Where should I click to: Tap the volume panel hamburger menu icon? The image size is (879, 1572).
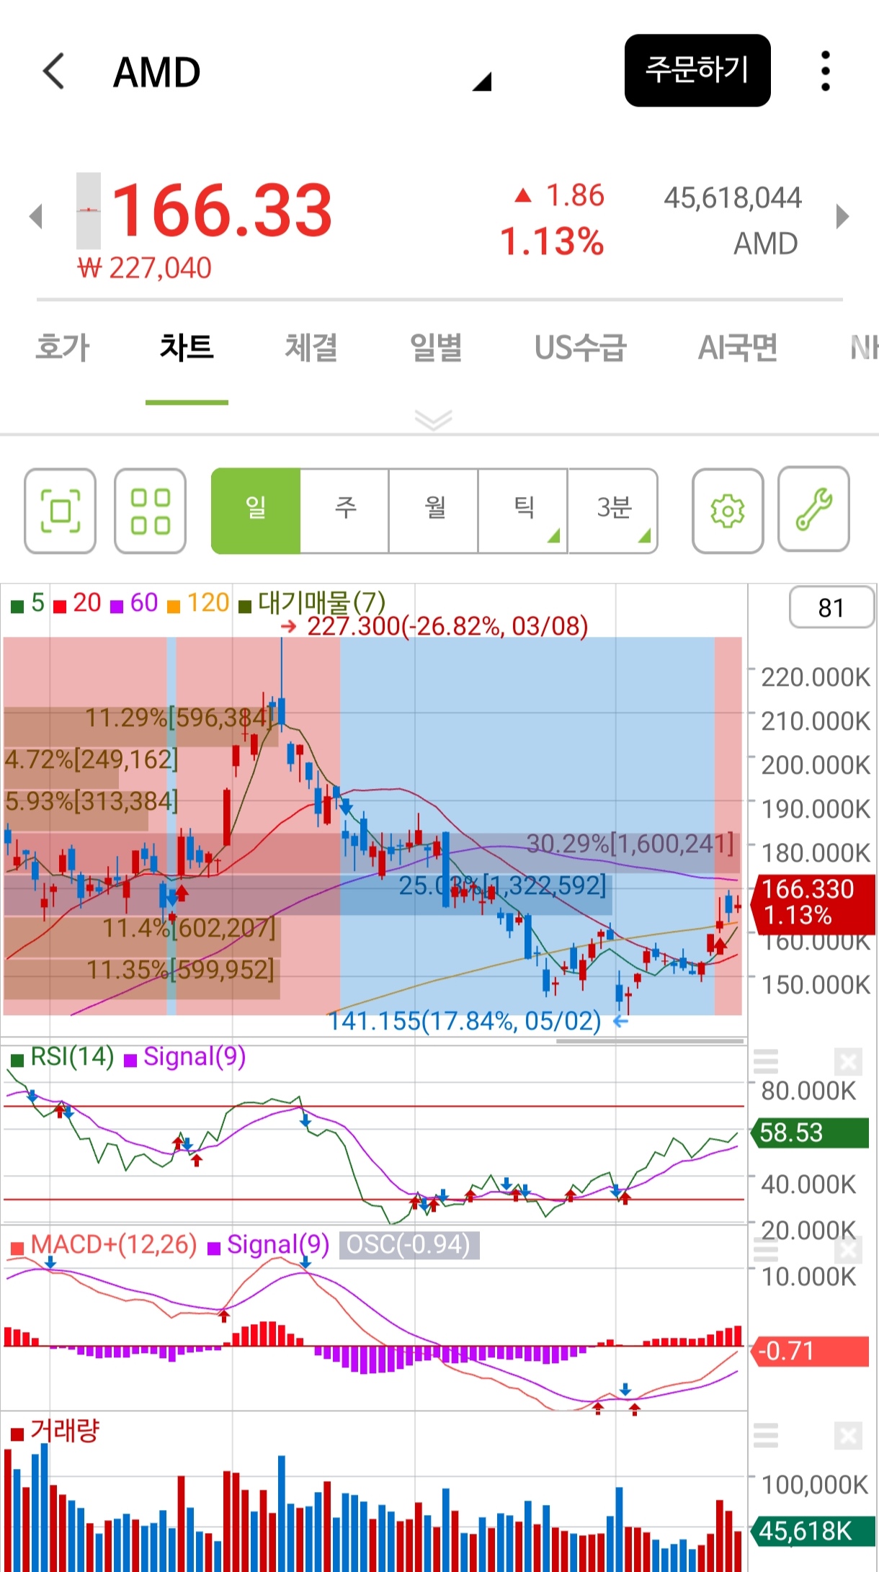[766, 1435]
